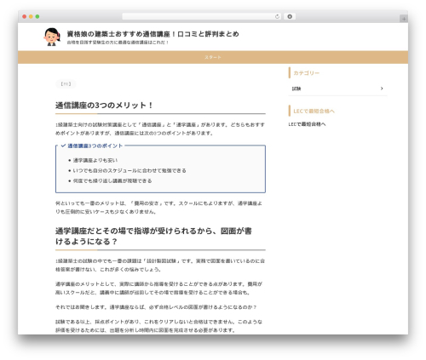426x360 pixels.
Task: Click the green maximize window button
Action: (x=37, y=16)
